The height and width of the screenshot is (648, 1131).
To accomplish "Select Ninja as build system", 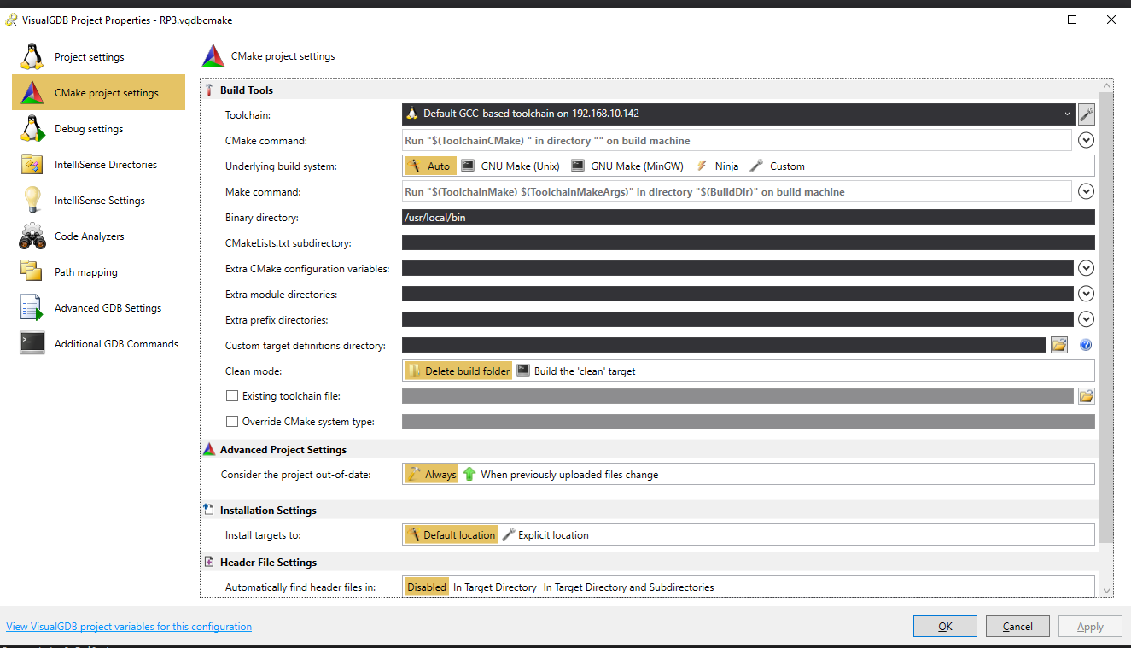I will click(717, 166).
